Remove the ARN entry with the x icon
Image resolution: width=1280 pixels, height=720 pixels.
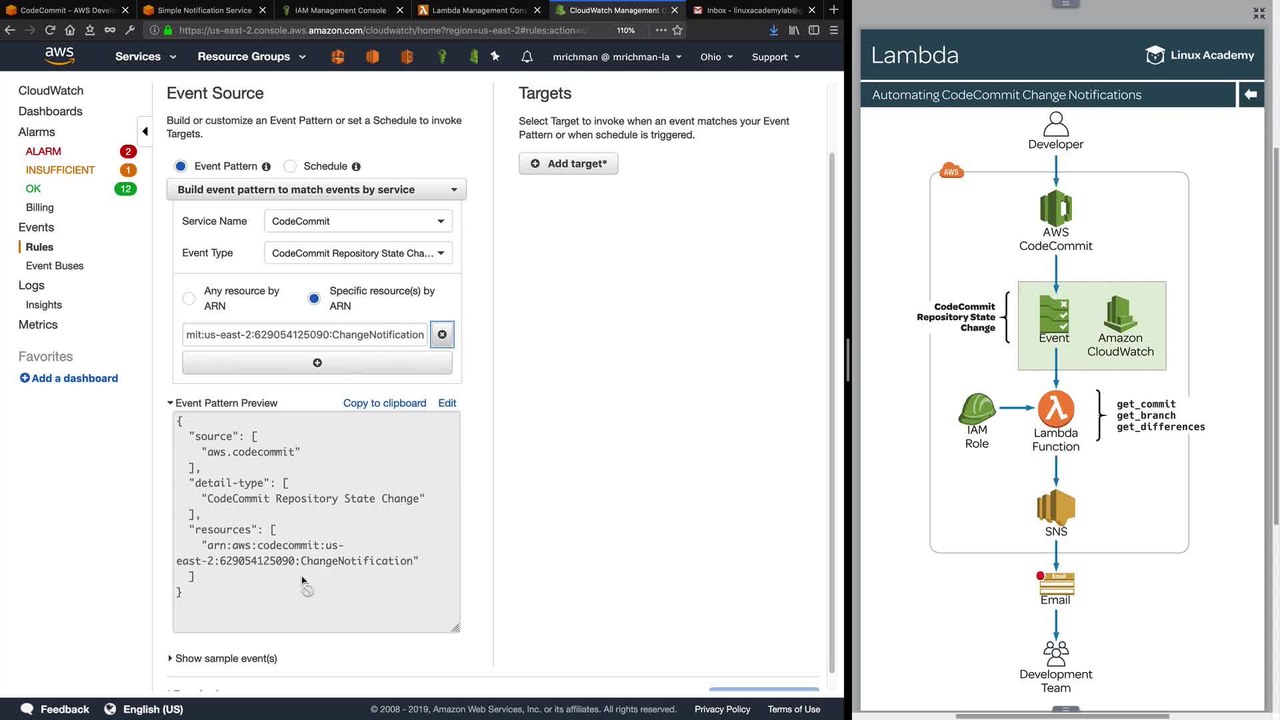[x=442, y=335]
